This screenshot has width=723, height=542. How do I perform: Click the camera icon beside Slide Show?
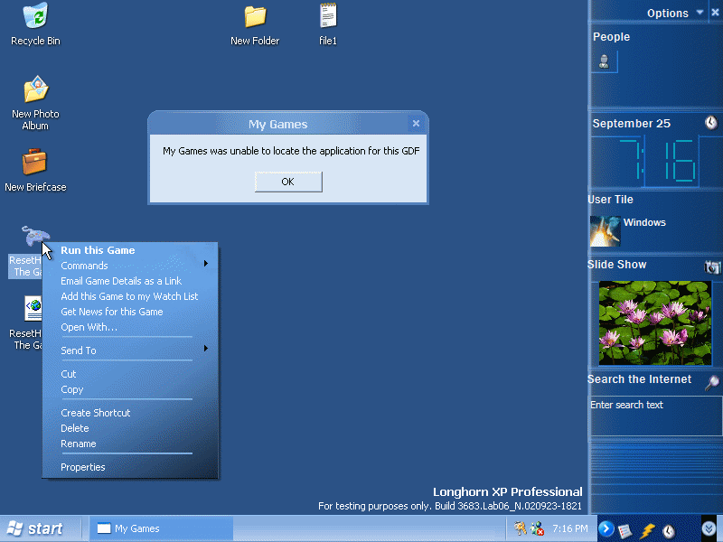click(712, 266)
